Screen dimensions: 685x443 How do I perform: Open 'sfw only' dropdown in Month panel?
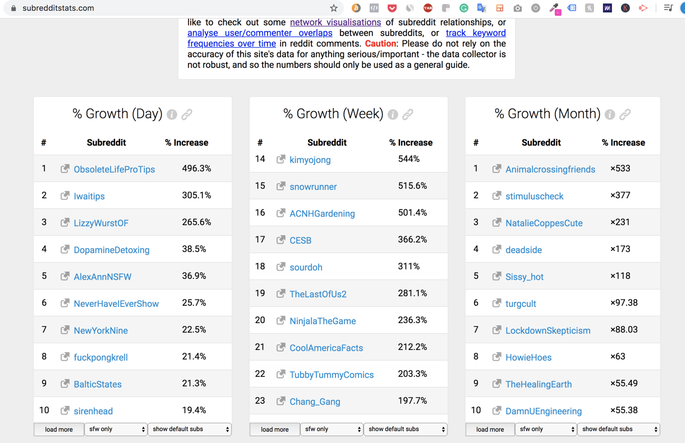[546, 429]
